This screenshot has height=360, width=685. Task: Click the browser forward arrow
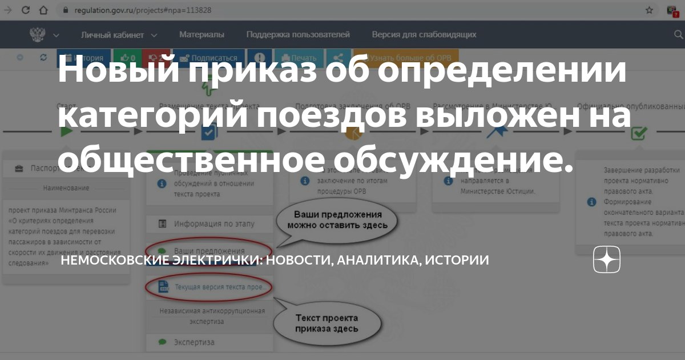coord(8,10)
